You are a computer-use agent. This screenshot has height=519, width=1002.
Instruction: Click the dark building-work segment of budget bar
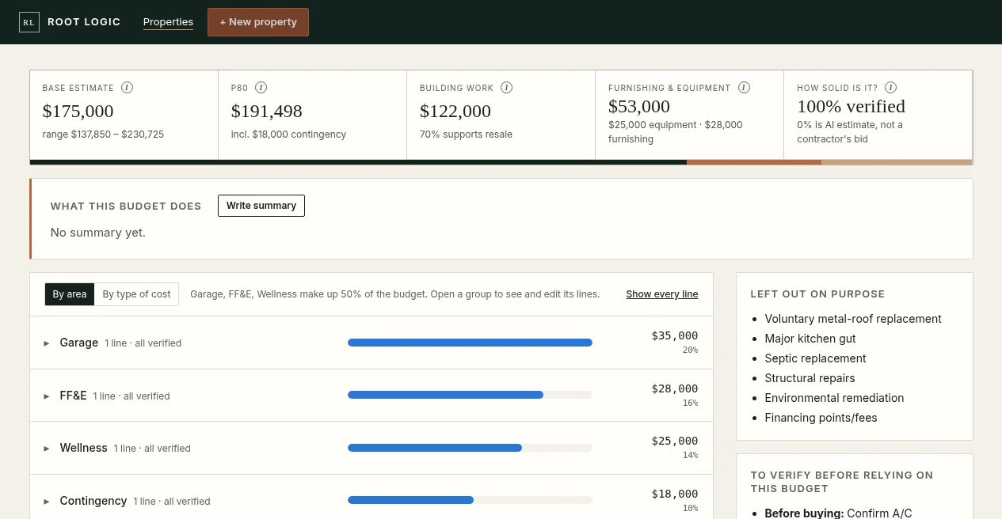tap(358, 162)
